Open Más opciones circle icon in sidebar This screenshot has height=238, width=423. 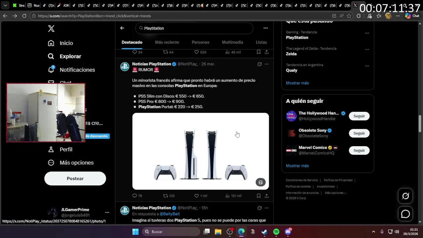tap(51, 163)
